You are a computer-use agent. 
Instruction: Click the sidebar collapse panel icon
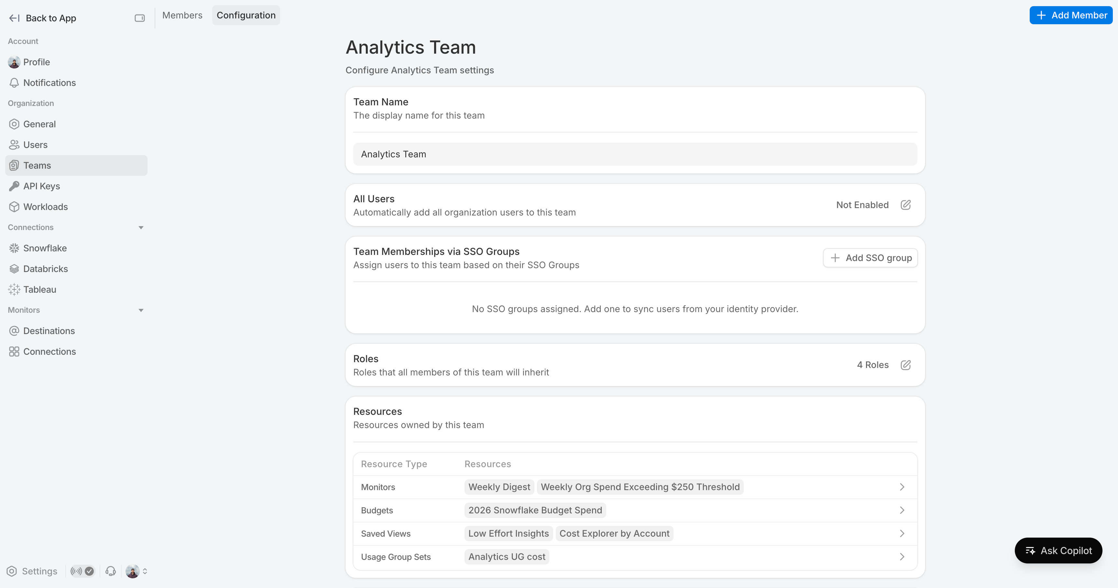[139, 18]
